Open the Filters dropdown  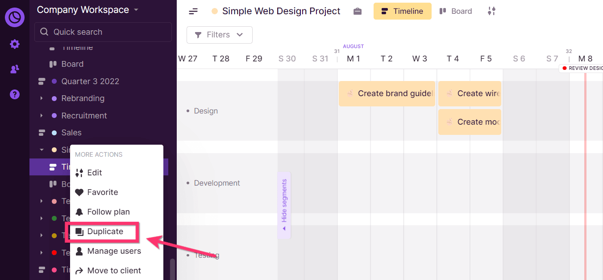click(219, 34)
